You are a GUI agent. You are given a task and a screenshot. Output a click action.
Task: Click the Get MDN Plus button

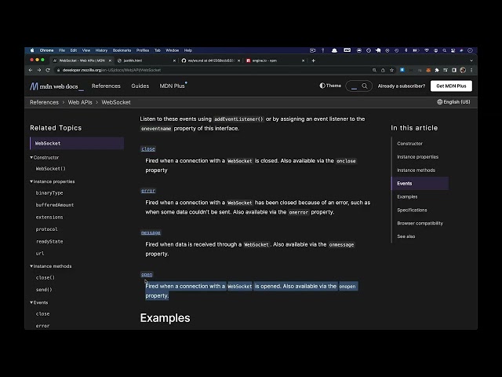451,86
